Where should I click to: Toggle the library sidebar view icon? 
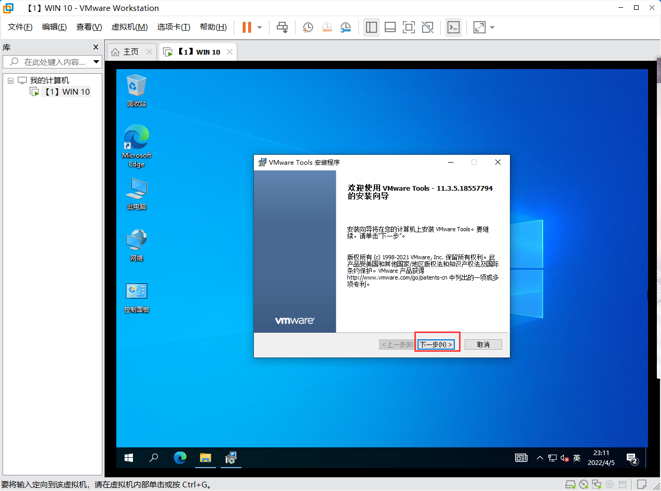(x=371, y=27)
